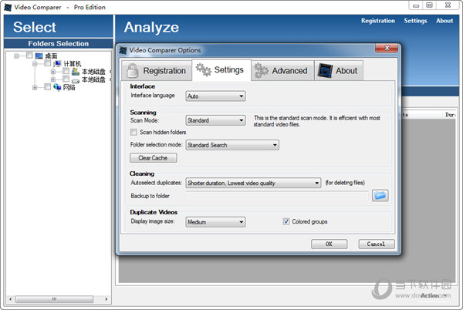
Task: Enable Scan hidden folders checkbox
Action: (x=133, y=132)
